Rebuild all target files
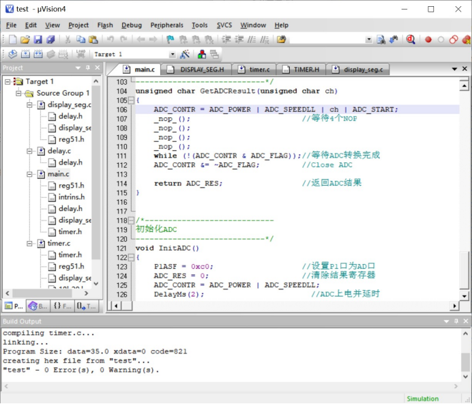 pyautogui.click(x=38, y=54)
